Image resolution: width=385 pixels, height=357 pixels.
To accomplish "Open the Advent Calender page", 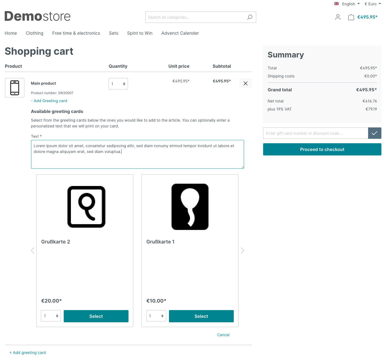I will coord(180,33).
